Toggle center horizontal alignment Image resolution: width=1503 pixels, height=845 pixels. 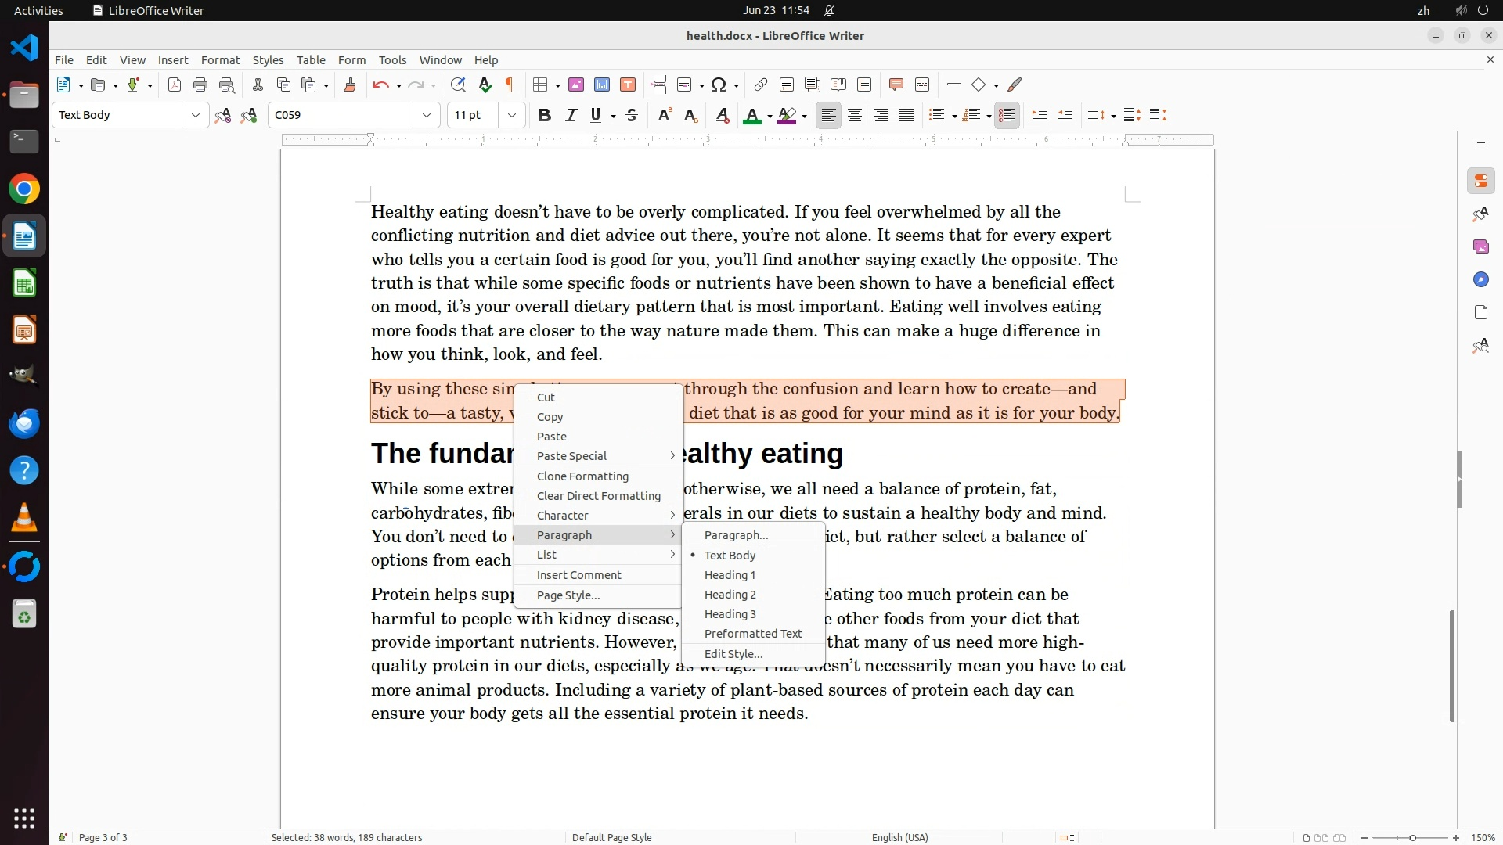pyautogui.click(x=855, y=115)
